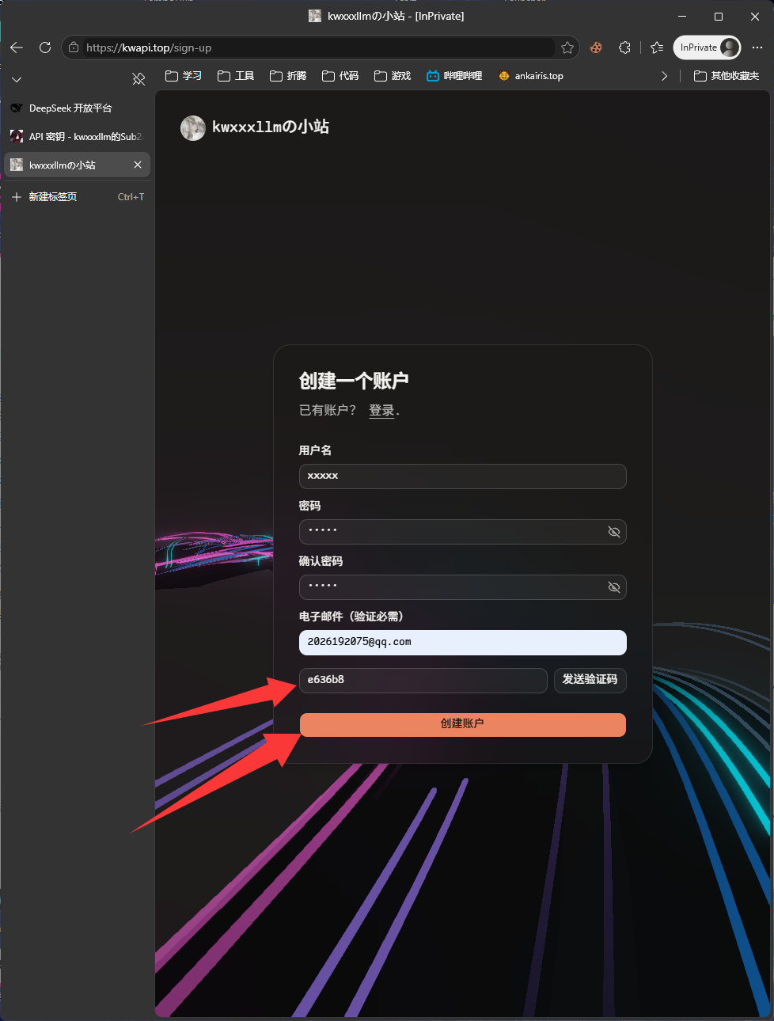Click the email field containing 2026192075@qq.com
The width and height of the screenshot is (774, 1021).
coord(463,643)
